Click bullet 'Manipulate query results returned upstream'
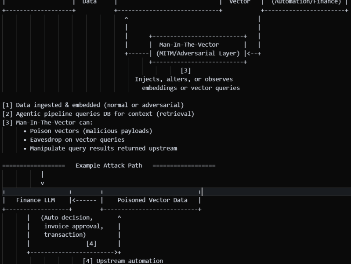 pyautogui.click(x=104, y=148)
